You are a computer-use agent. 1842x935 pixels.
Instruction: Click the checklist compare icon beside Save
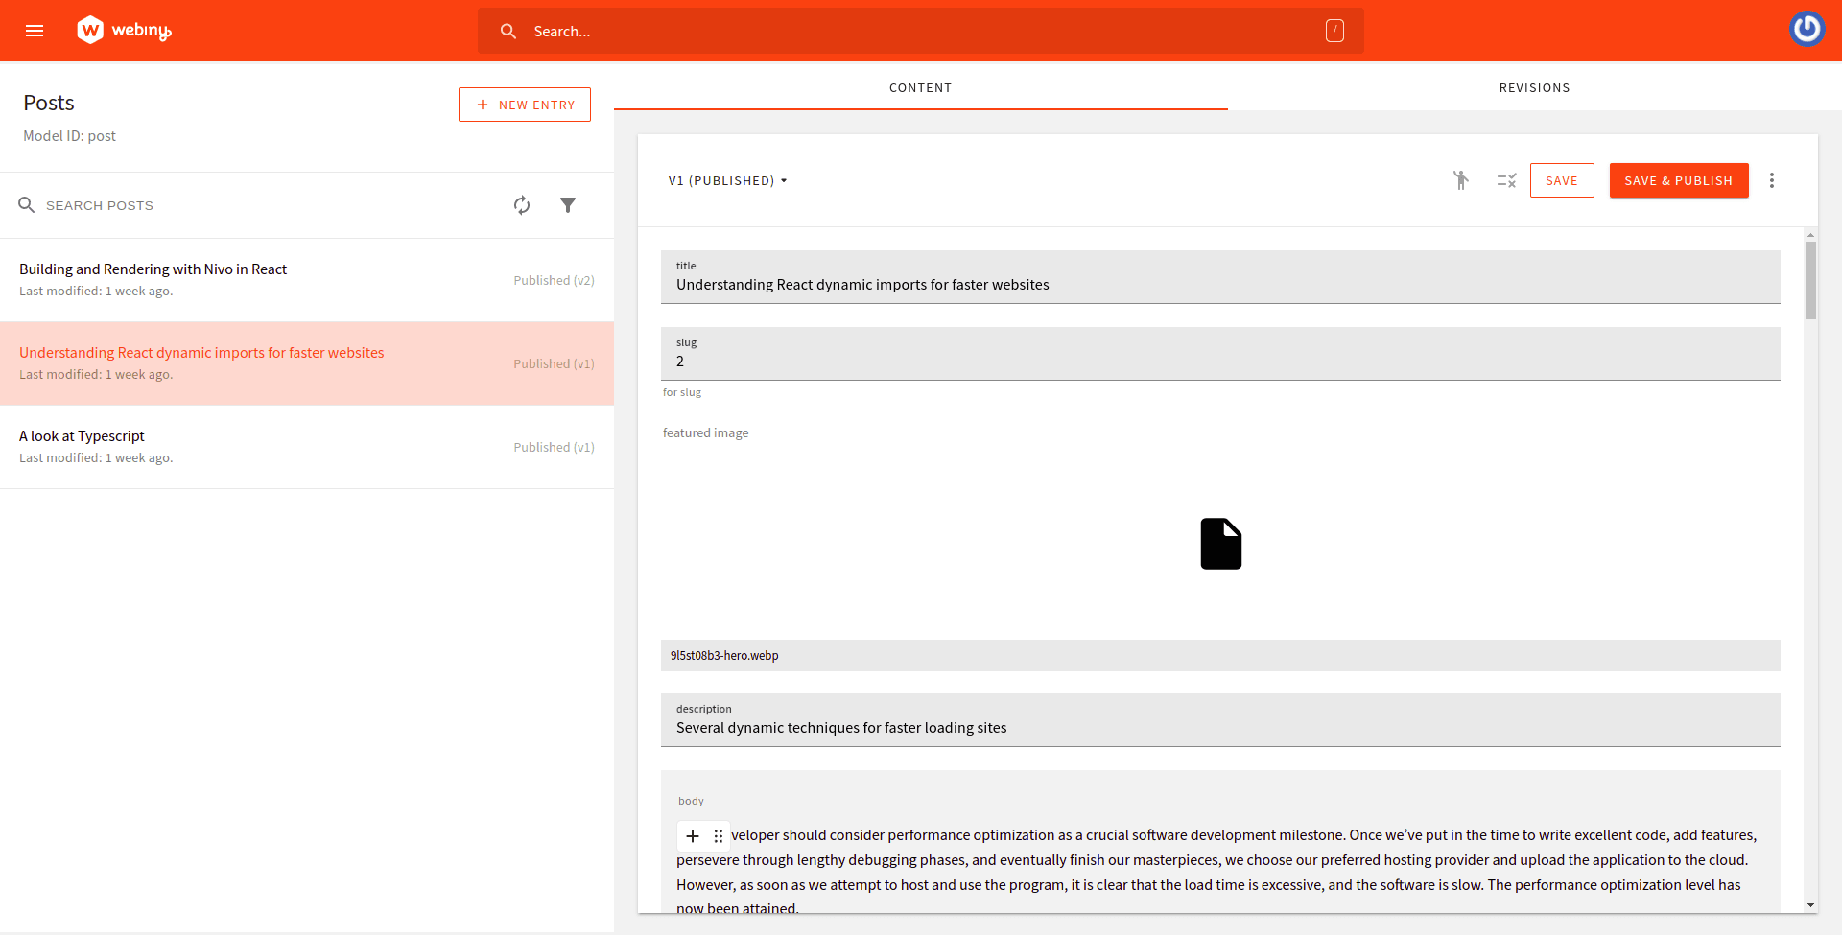(x=1506, y=180)
